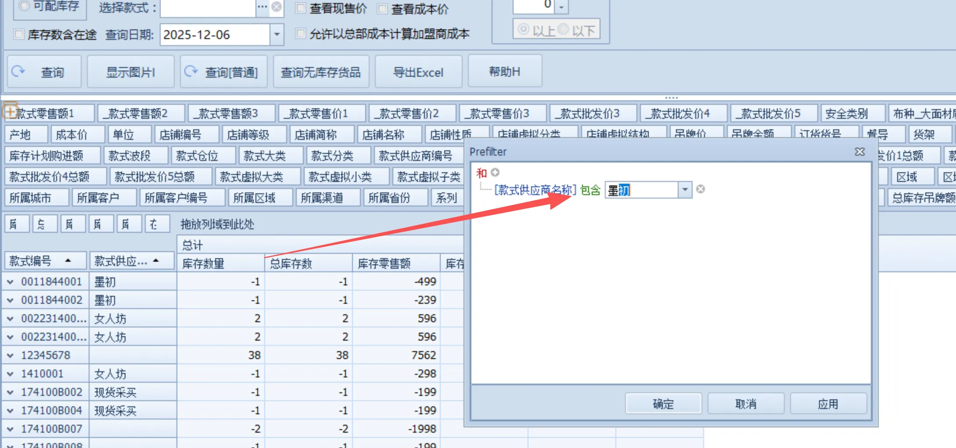Expand the row for 0011844001
Image resolution: width=956 pixels, height=448 pixels.
tap(10, 282)
